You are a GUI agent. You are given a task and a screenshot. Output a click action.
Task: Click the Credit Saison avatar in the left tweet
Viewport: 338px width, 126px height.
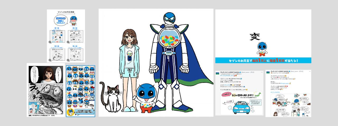217,73
